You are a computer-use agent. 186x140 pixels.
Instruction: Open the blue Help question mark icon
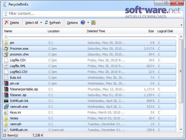[x=83, y=22]
